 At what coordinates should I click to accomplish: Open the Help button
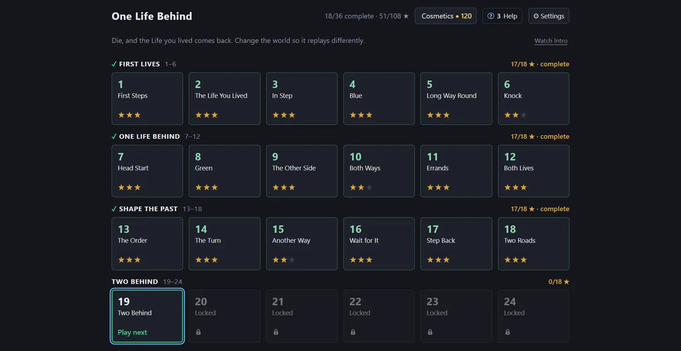click(502, 16)
